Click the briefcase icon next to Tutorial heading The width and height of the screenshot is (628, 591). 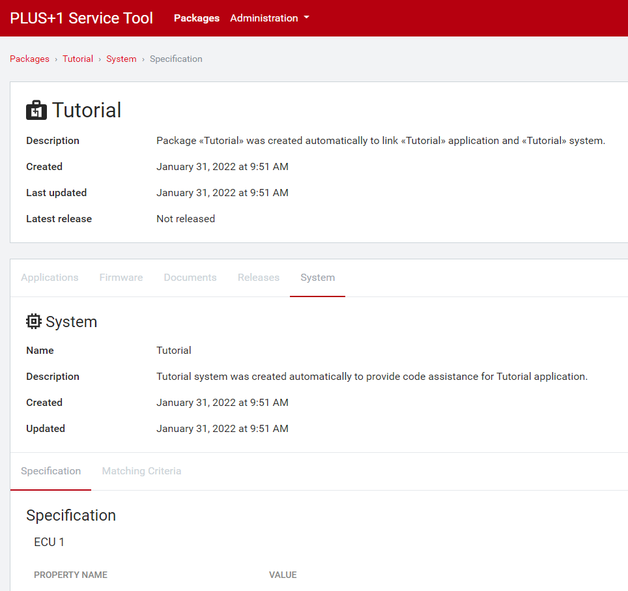click(x=36, y=110)
